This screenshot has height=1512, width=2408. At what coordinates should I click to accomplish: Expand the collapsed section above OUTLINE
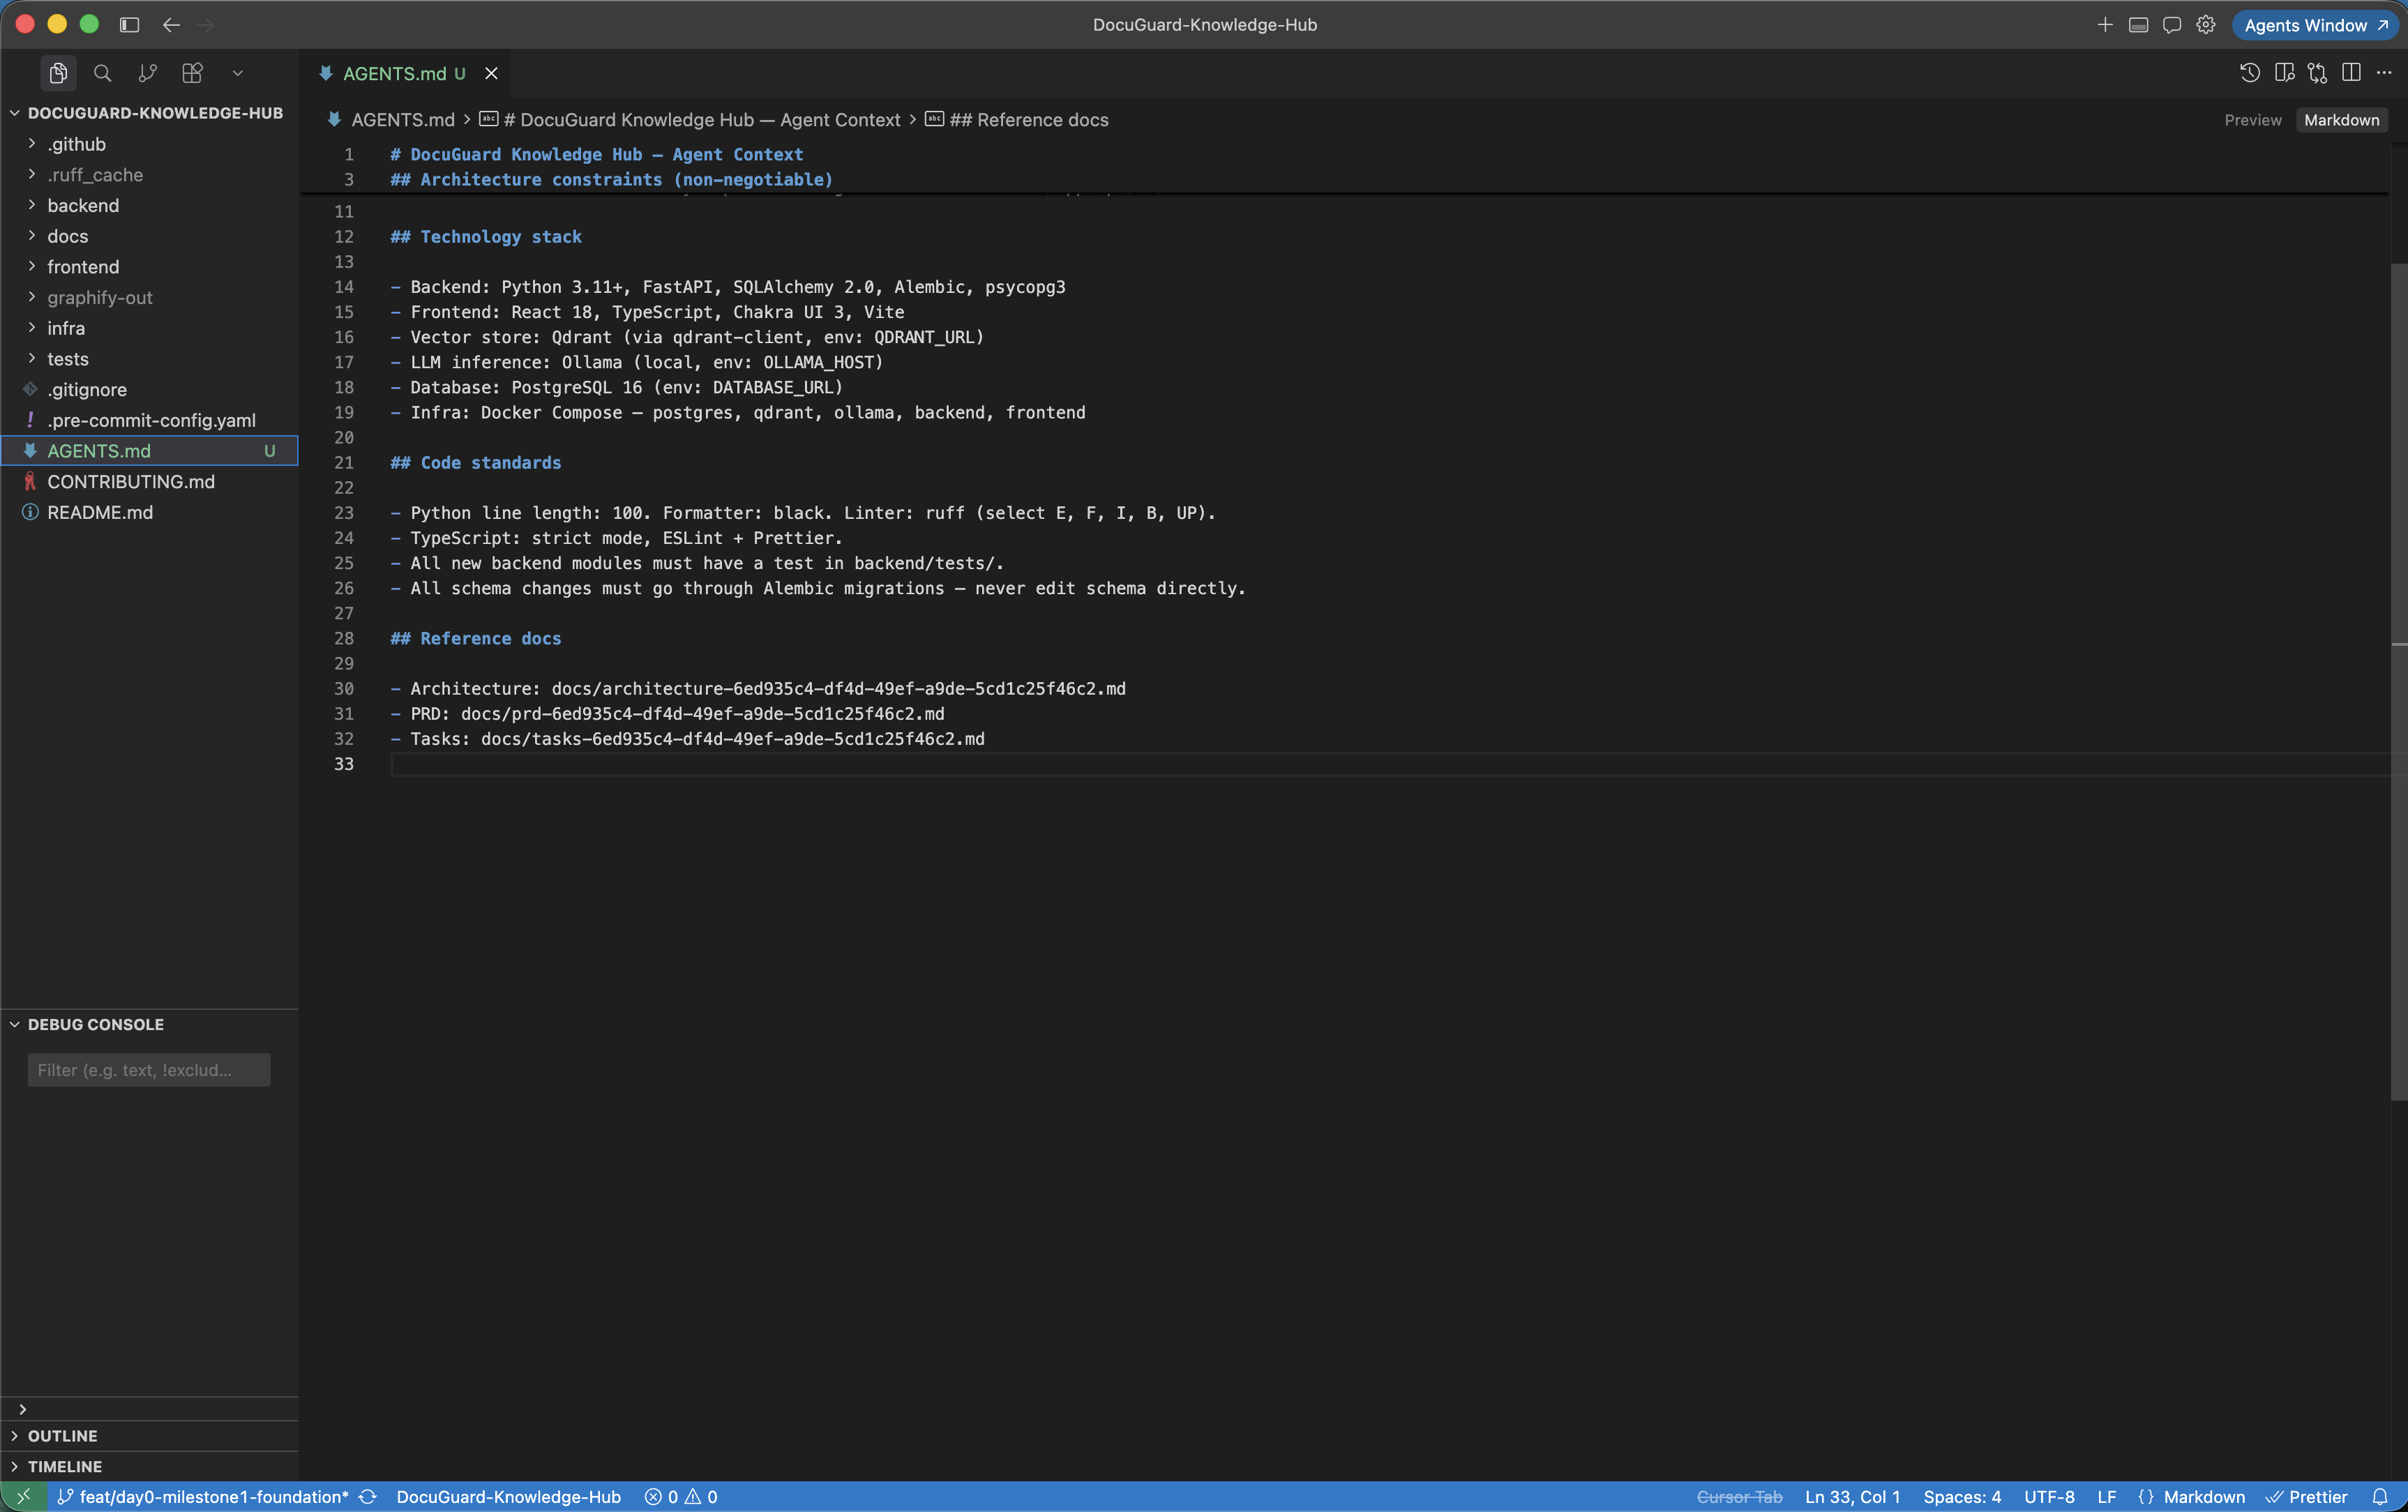150,1409
